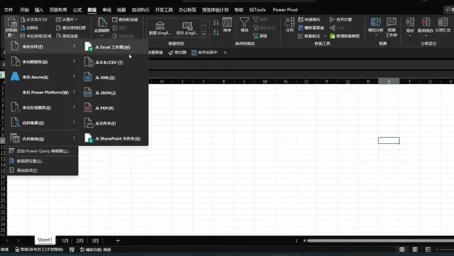Open Combine Queries (合并查询) submenu
The width and height of the screenshot is (454, 256).
click(x=42, y=138)
